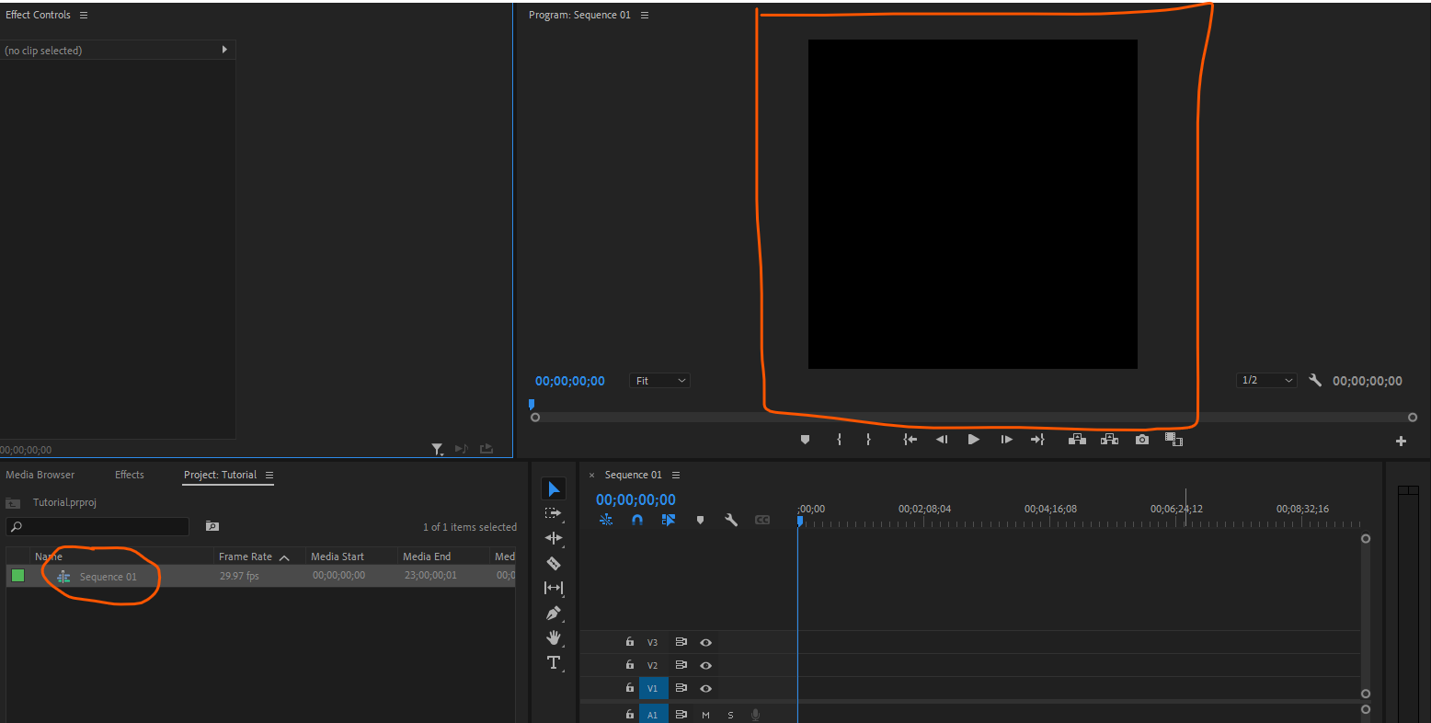Click the search field in Project panel
Screen dimensions: 1431x723
tap(97, 527)
